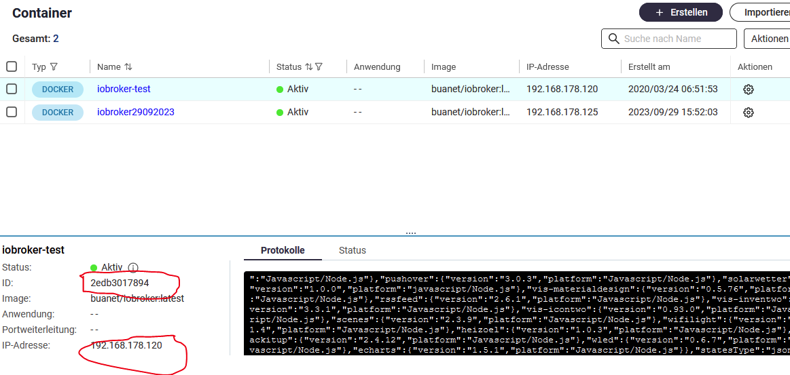Open settings gear for iobroker-test row
This screenshot has height=375, width=790.
tap(748, 90)
